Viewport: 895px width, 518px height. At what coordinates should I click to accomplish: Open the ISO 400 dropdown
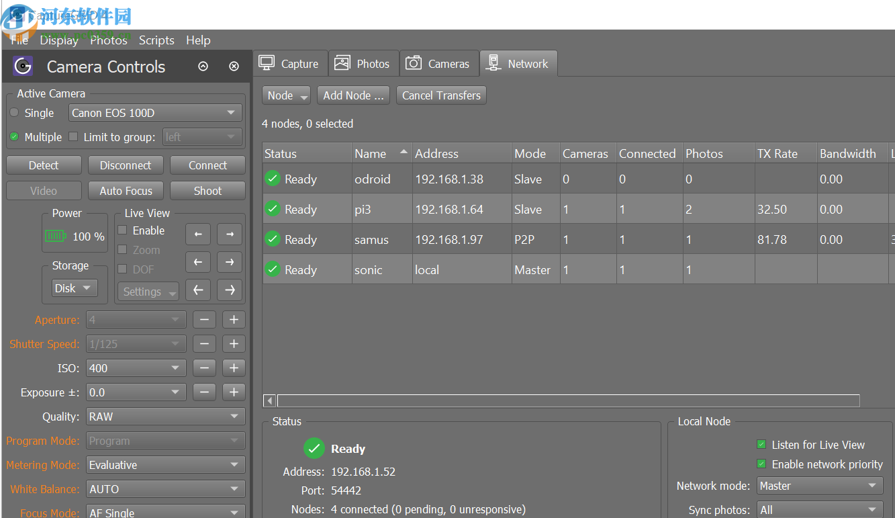click(x=136, y=368)
